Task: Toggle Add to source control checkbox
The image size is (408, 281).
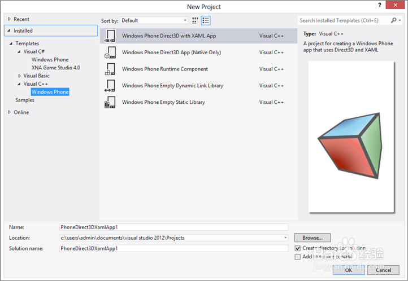Action: pyautogui.click(x=298, y=257)
